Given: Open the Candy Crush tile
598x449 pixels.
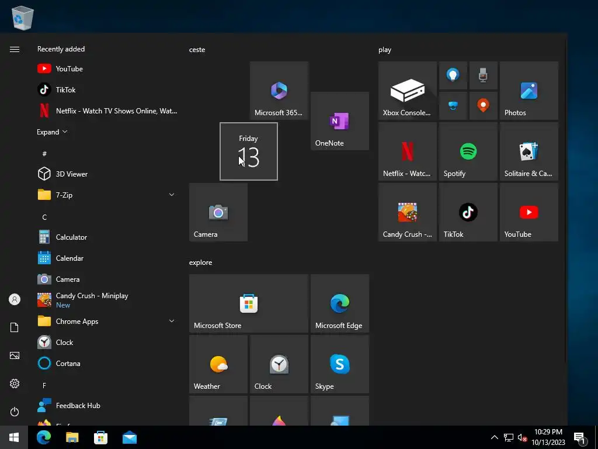Looking at the screenshot, I should click(407, 212).
